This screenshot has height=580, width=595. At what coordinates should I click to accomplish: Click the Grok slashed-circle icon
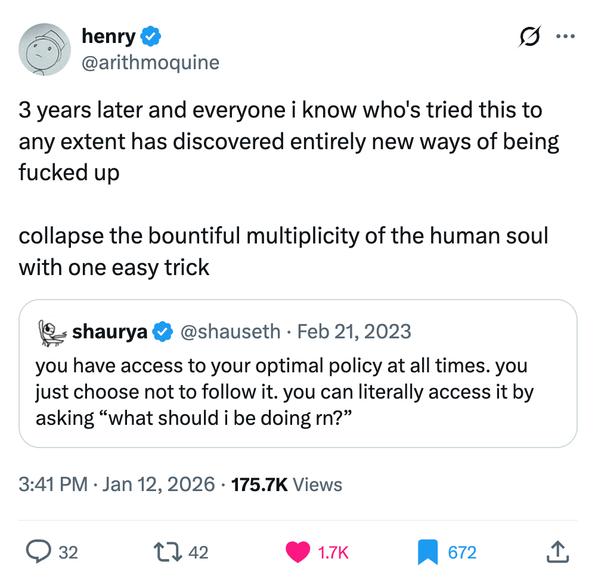point(529,38)
